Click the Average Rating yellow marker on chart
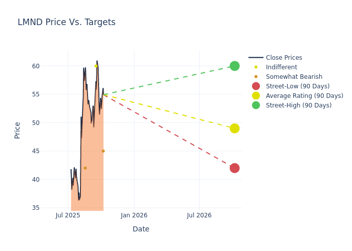Viewport: 352px width, 251px height. tap(234, 129)
